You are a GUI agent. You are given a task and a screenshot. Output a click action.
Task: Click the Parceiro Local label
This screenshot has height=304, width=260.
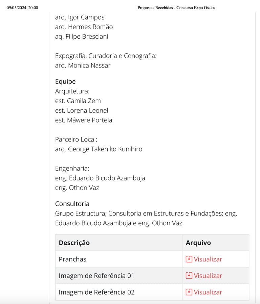click(76, 139)
